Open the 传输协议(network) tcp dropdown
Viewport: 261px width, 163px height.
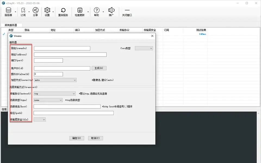55,94
